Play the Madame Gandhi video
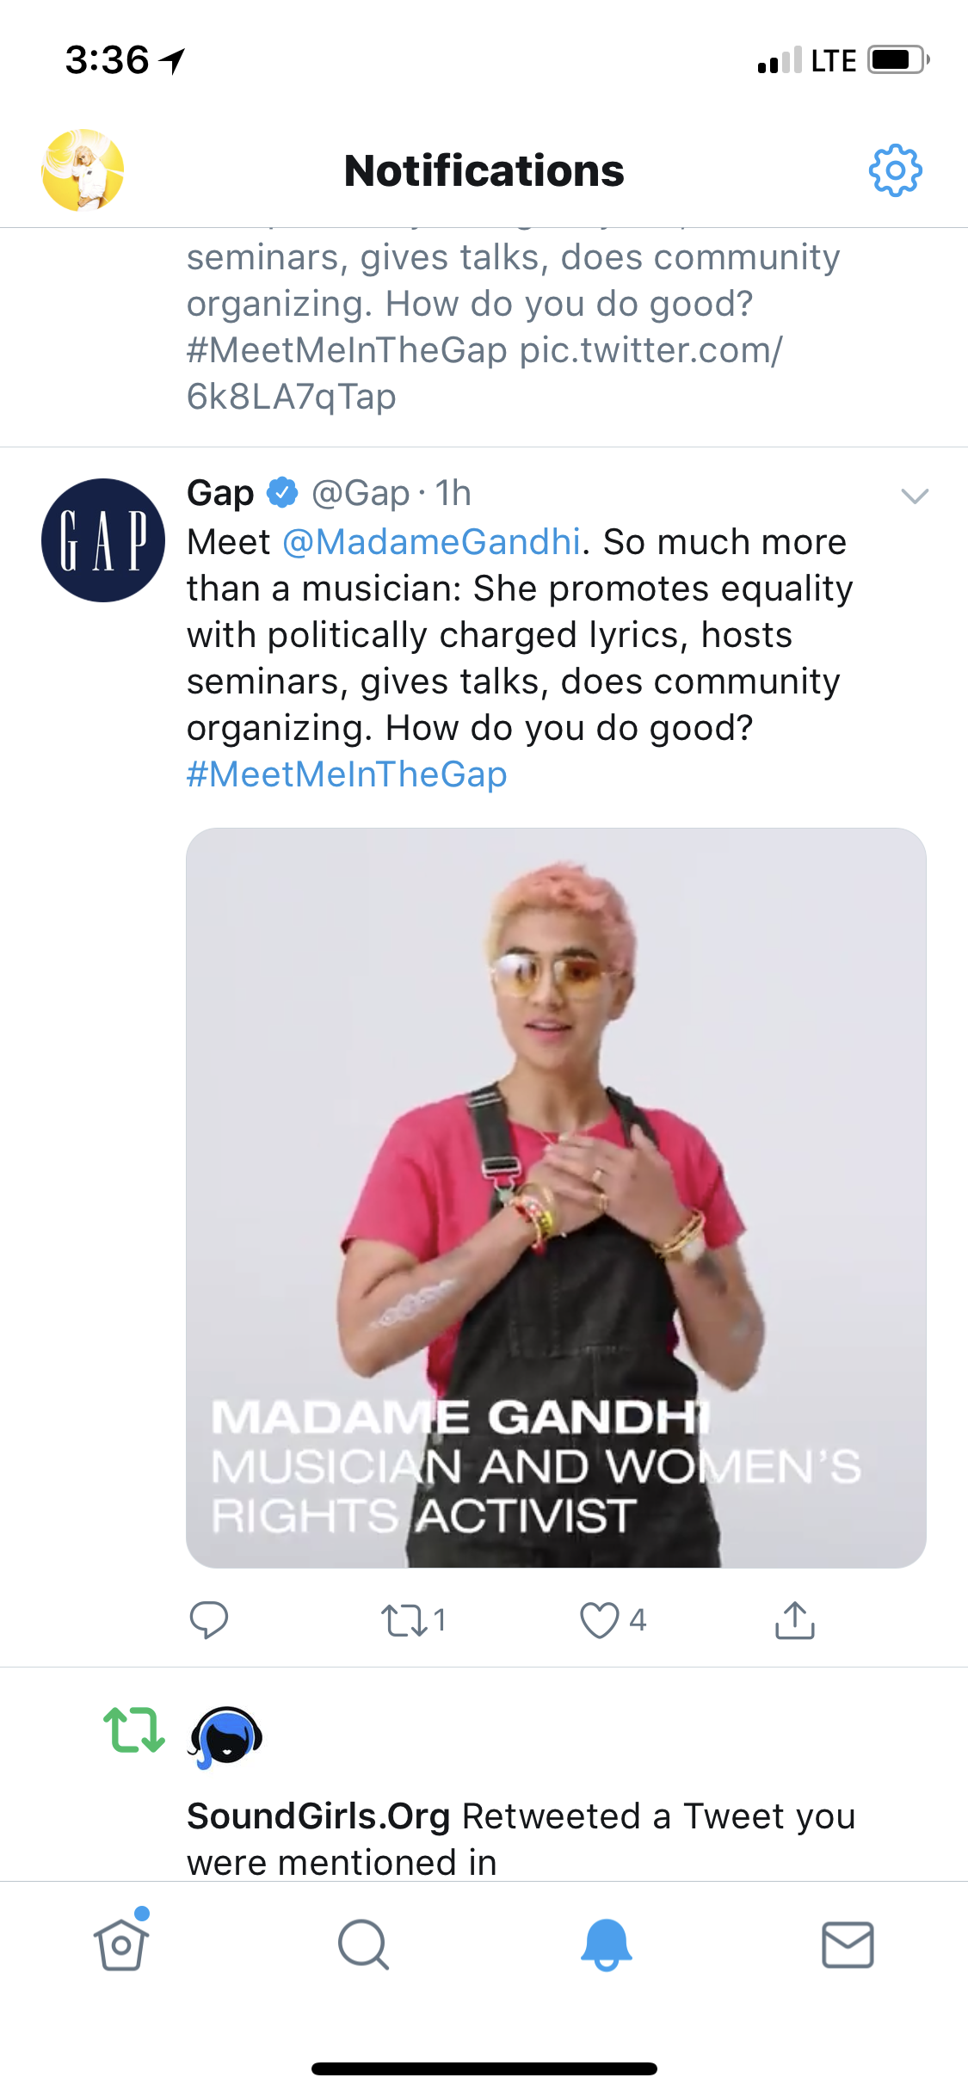The height and width of the screenshot is (2096, 968). 556,1197
